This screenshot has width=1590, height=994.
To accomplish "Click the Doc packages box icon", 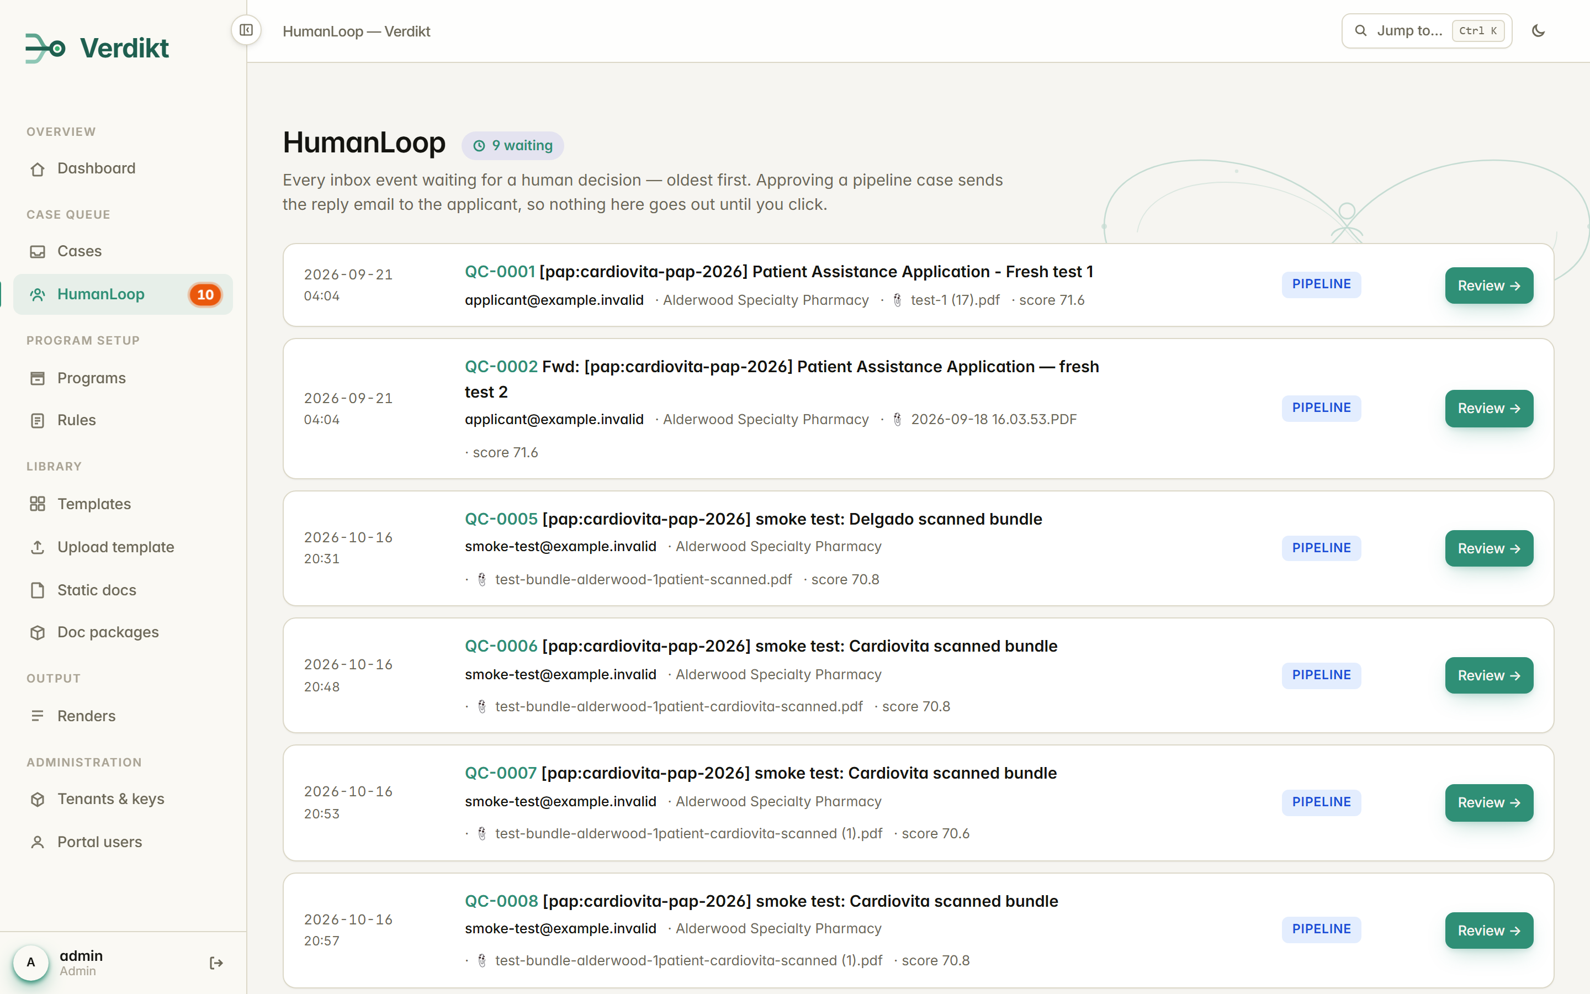I will [38, 632].
